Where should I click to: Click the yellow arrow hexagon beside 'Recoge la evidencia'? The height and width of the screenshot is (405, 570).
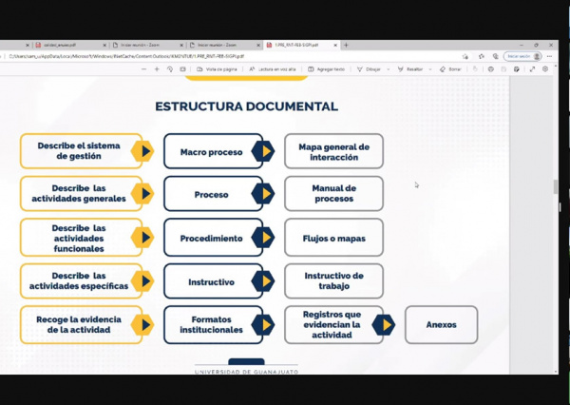pos(142,324)
